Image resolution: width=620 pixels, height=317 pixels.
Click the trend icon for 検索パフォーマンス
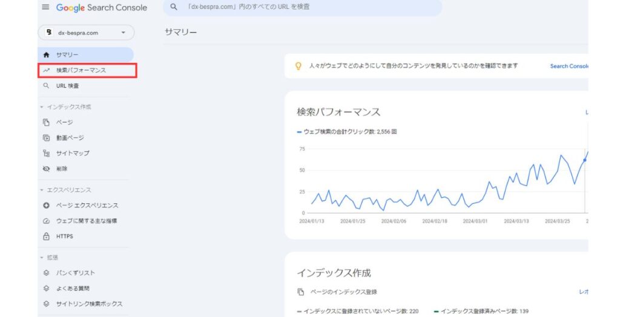pos(46,70)
